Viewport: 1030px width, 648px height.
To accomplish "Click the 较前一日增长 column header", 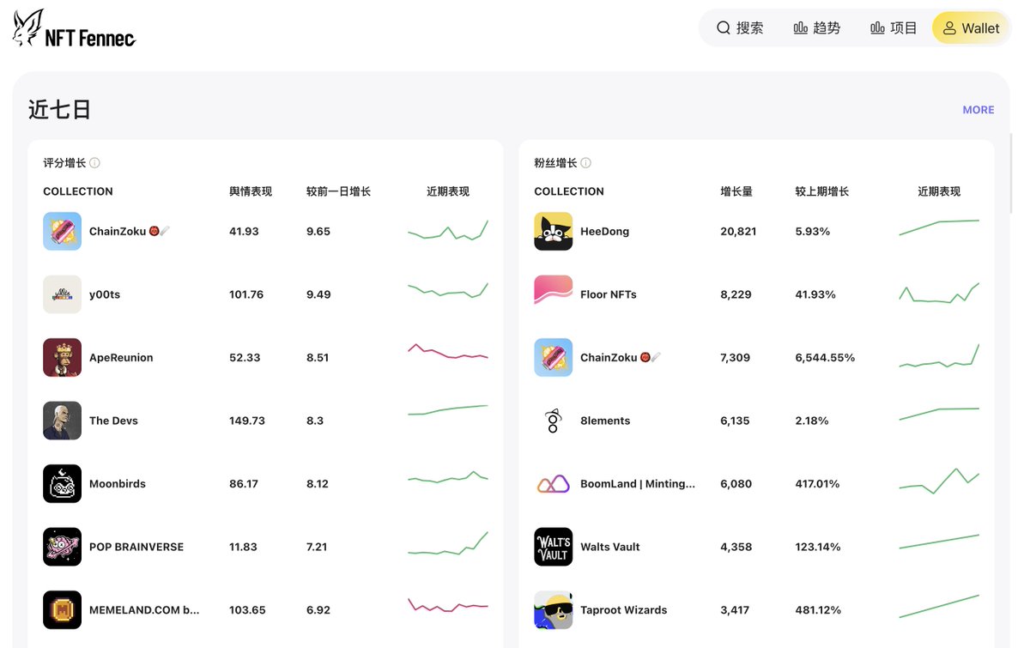I will coord(338,191).
